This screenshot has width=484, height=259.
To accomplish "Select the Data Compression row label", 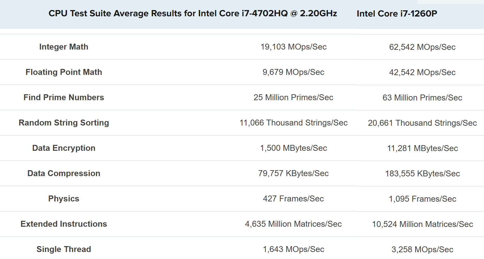I will [x=64, y=173].
